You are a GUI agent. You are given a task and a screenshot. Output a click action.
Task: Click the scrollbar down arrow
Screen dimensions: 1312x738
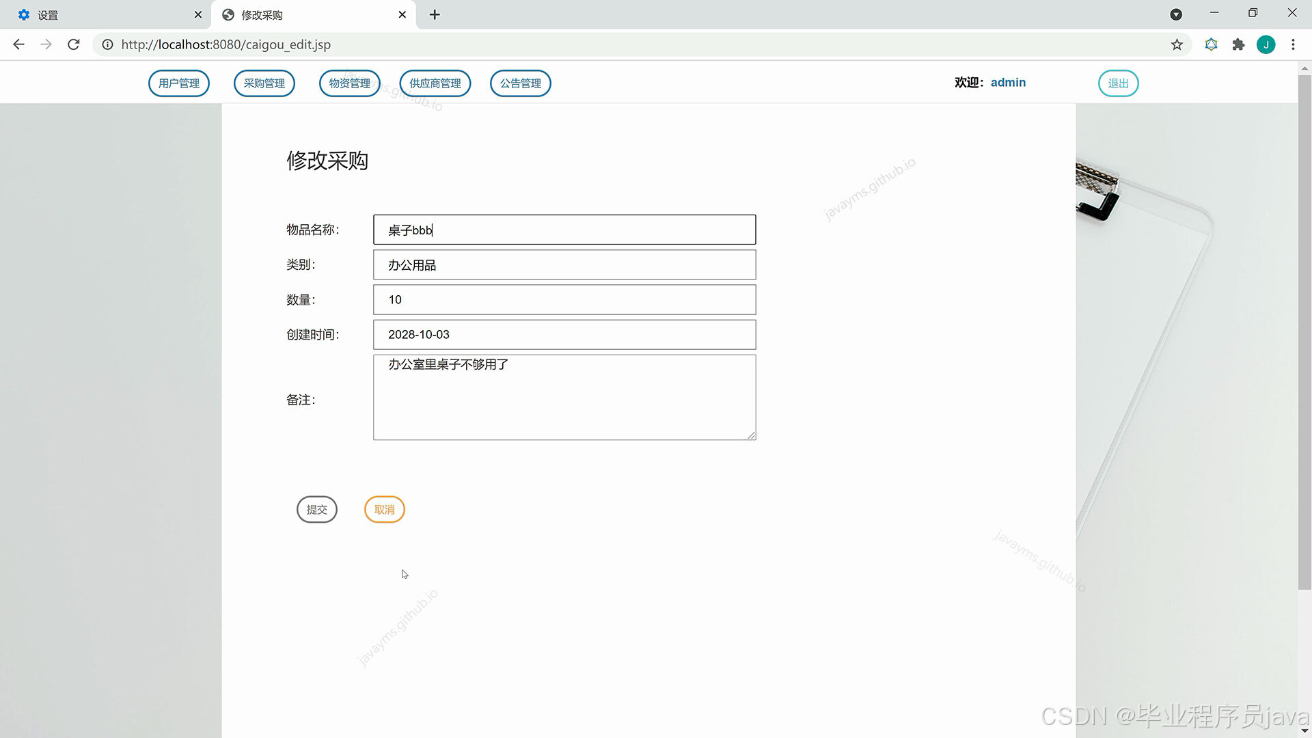(x=1304, y=731)
